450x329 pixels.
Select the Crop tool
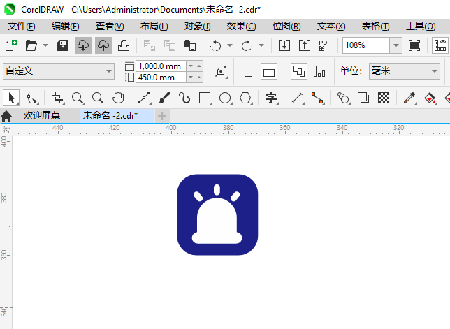[x=57, y=98]
